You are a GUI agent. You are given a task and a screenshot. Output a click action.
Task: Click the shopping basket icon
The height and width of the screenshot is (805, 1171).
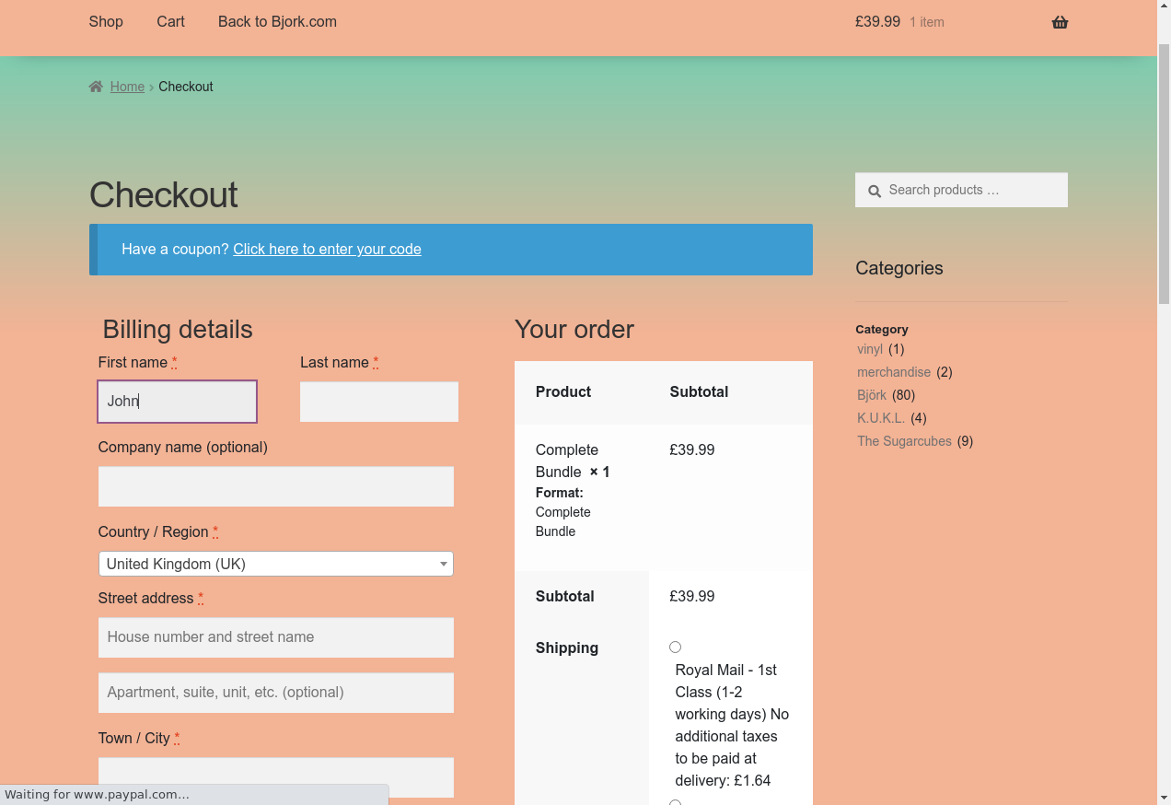pyautogui.click(x=1060, y=22)
